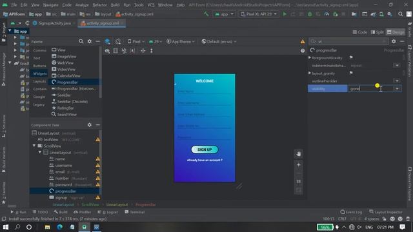Open the Build menu
The image size is (413, 232).
click(115, 5)
